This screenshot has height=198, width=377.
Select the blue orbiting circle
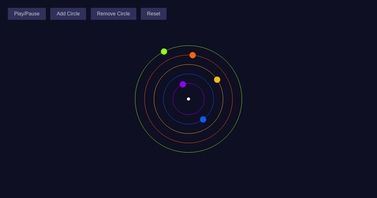coord(203,119)
